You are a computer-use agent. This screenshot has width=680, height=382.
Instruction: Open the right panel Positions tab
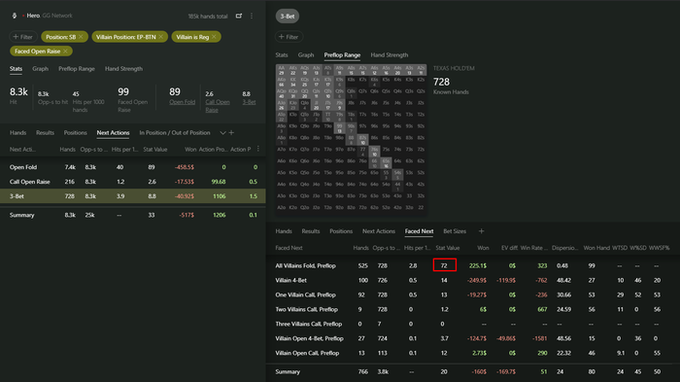click(x=341, y=231)
